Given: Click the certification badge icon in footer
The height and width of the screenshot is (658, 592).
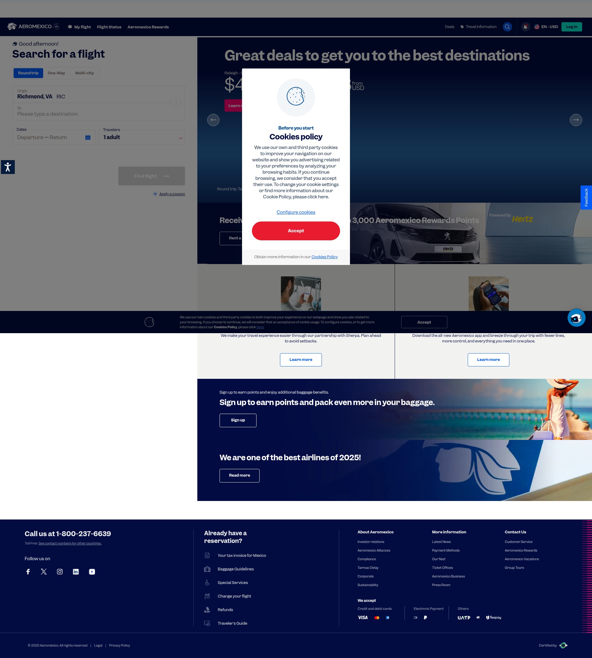Looking at the screenshot, I should [x=563, y=645].
